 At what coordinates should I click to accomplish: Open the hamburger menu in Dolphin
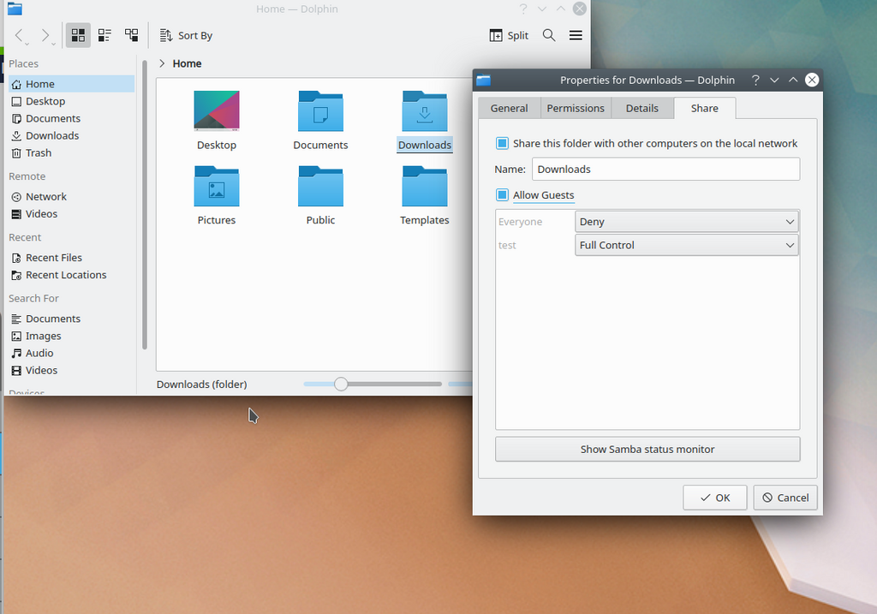point(576,35)
